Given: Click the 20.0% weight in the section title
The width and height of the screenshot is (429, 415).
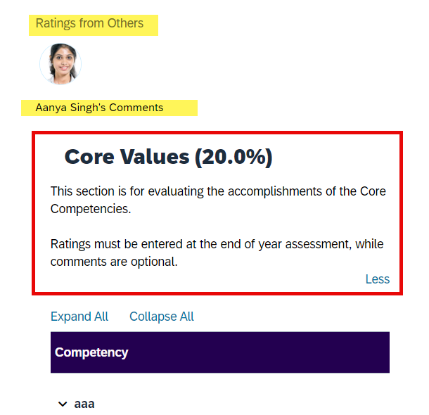Looking at the screenshot, I should tap(233, 157).
